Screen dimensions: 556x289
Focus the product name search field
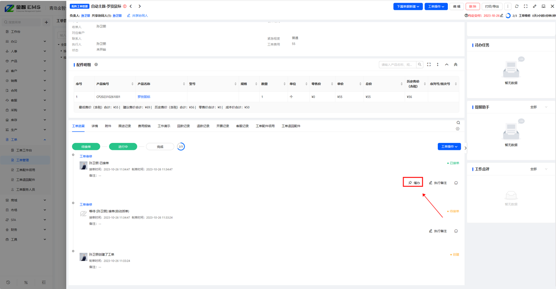coord(397,64)
